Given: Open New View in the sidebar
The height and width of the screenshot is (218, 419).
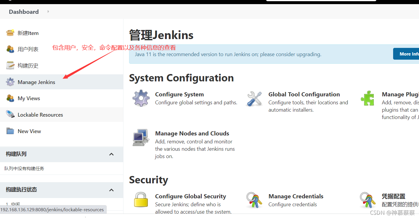Looking at the screenshot, I should tap(29, 131).
